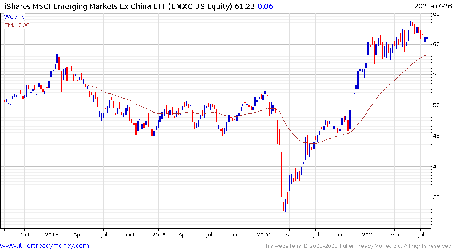
Task: Click the 55 price axis label
Action: (436, 75)
